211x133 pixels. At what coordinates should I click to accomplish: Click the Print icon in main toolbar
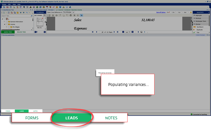coord(11,7)
